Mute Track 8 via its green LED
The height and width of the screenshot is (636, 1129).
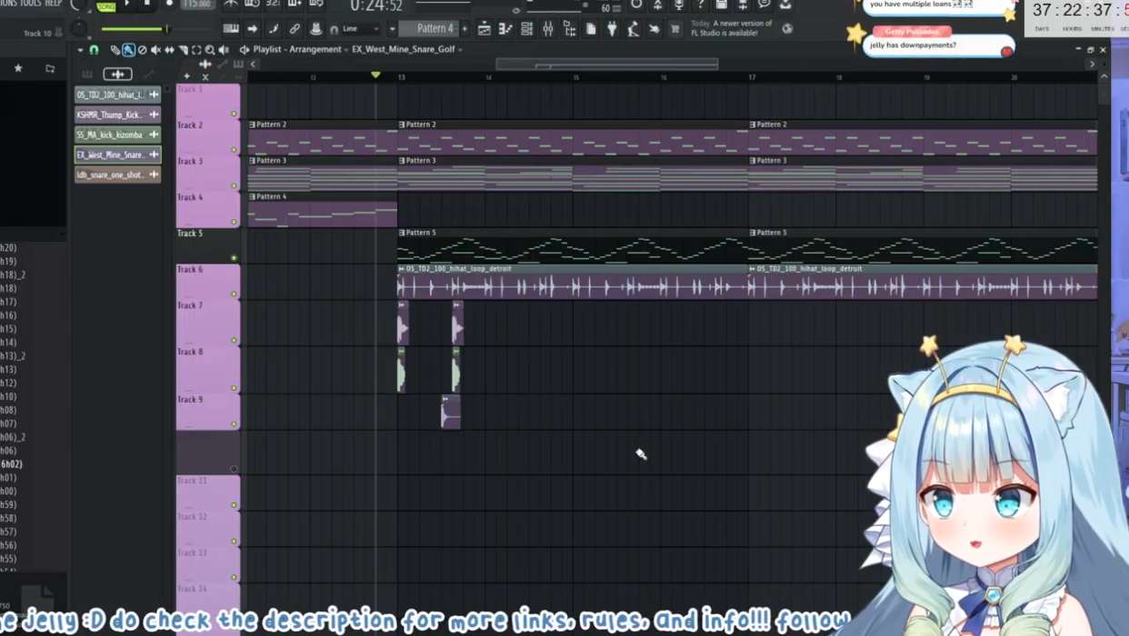(x=234, y=388)
